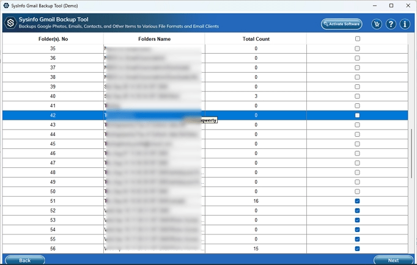
Task: Click the app icon in title bar
Action: [x=6, y=5]
